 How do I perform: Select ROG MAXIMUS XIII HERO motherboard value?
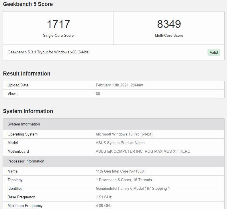click(x=143, y=151)
